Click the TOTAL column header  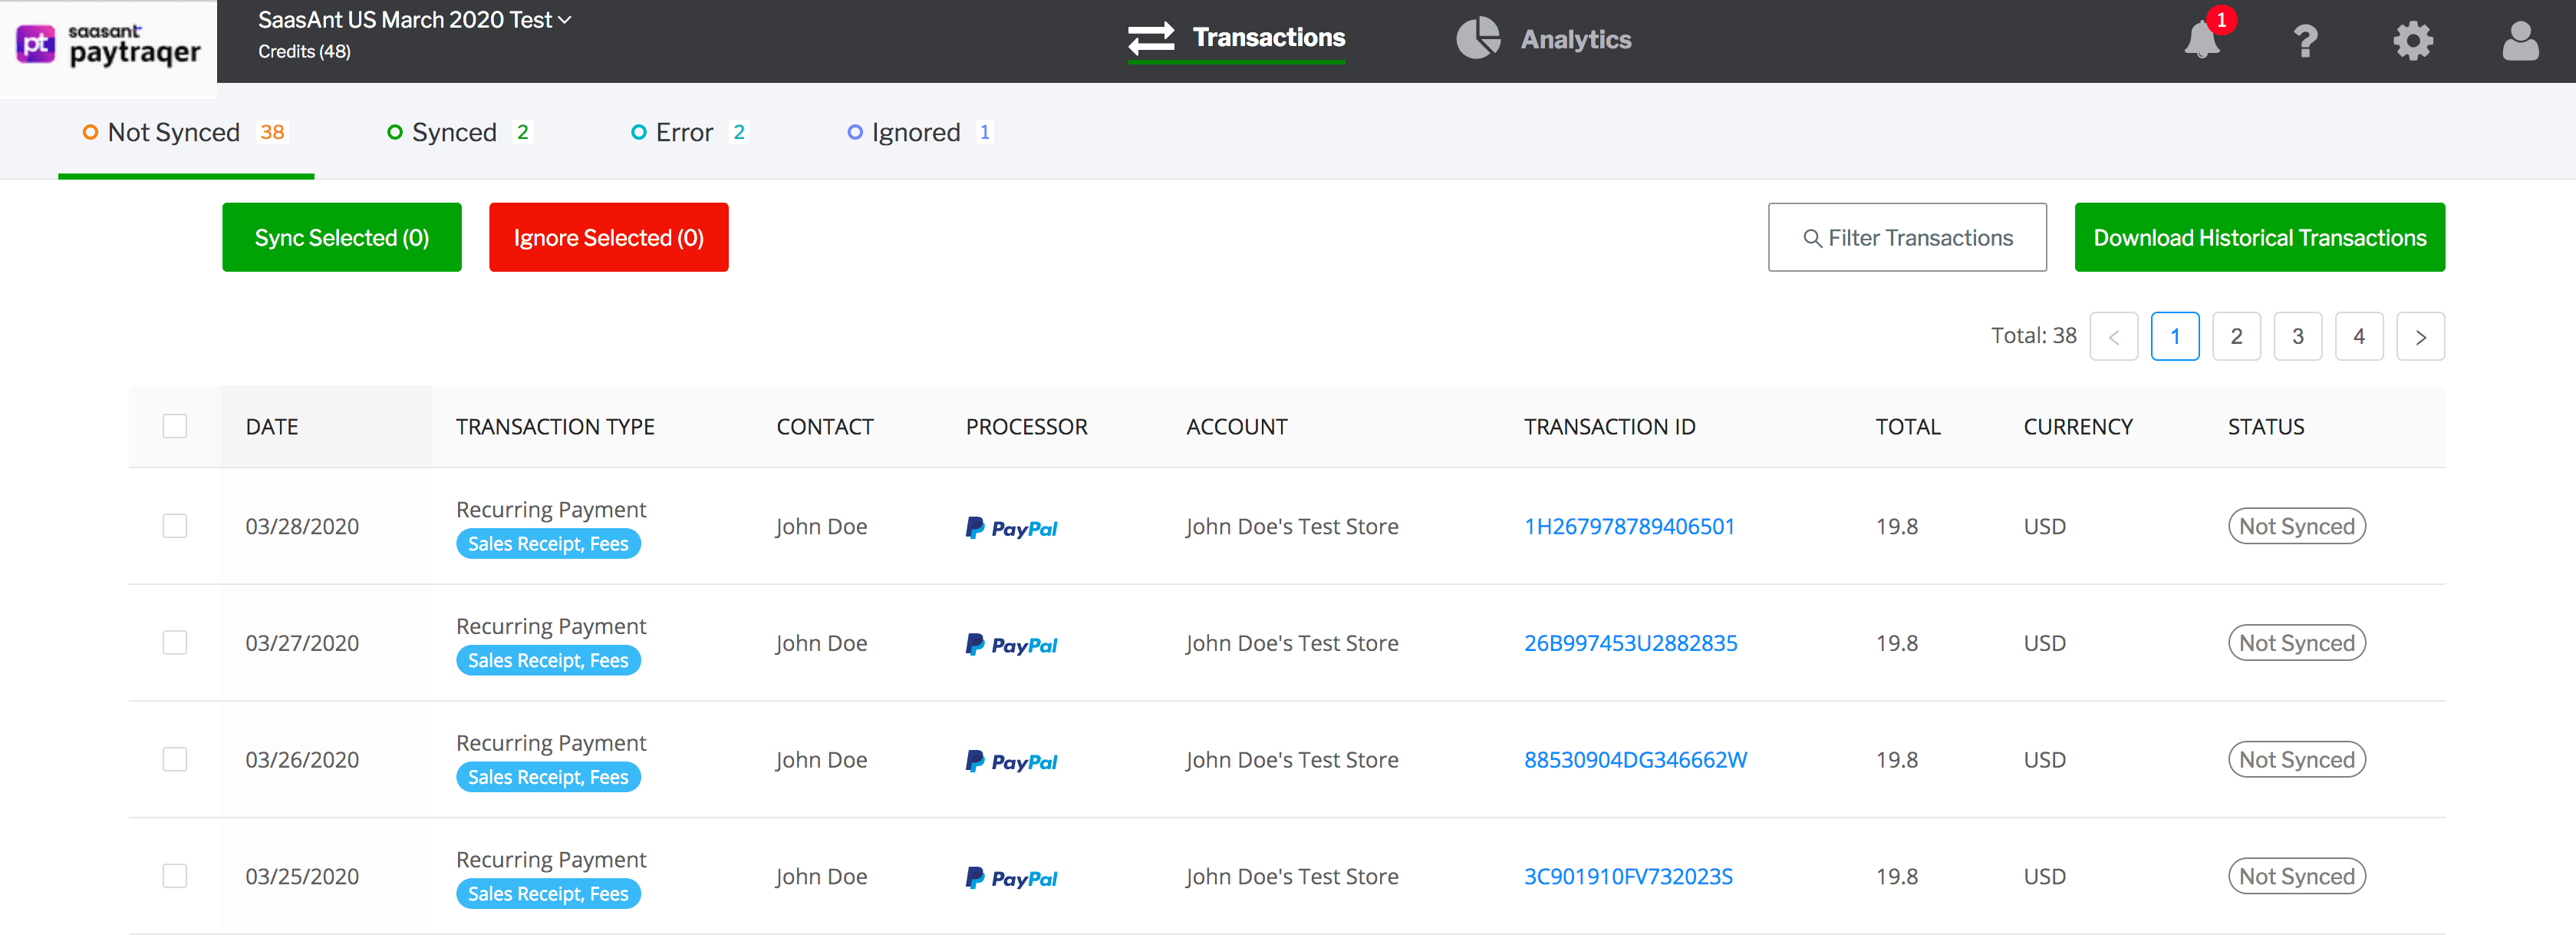(x=1907, y=427)
